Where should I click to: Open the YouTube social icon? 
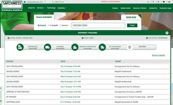[x=164, y=2]
